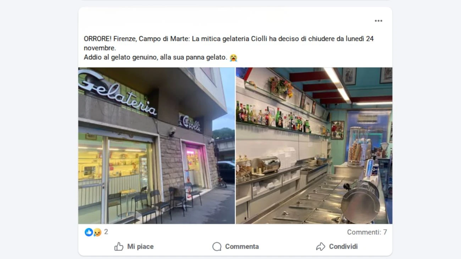Image resolution: width=461 pixels, height=259 pixels.
Task: Click the thumbs-up outline icon beside Mi piace
Action: point(119,246)
